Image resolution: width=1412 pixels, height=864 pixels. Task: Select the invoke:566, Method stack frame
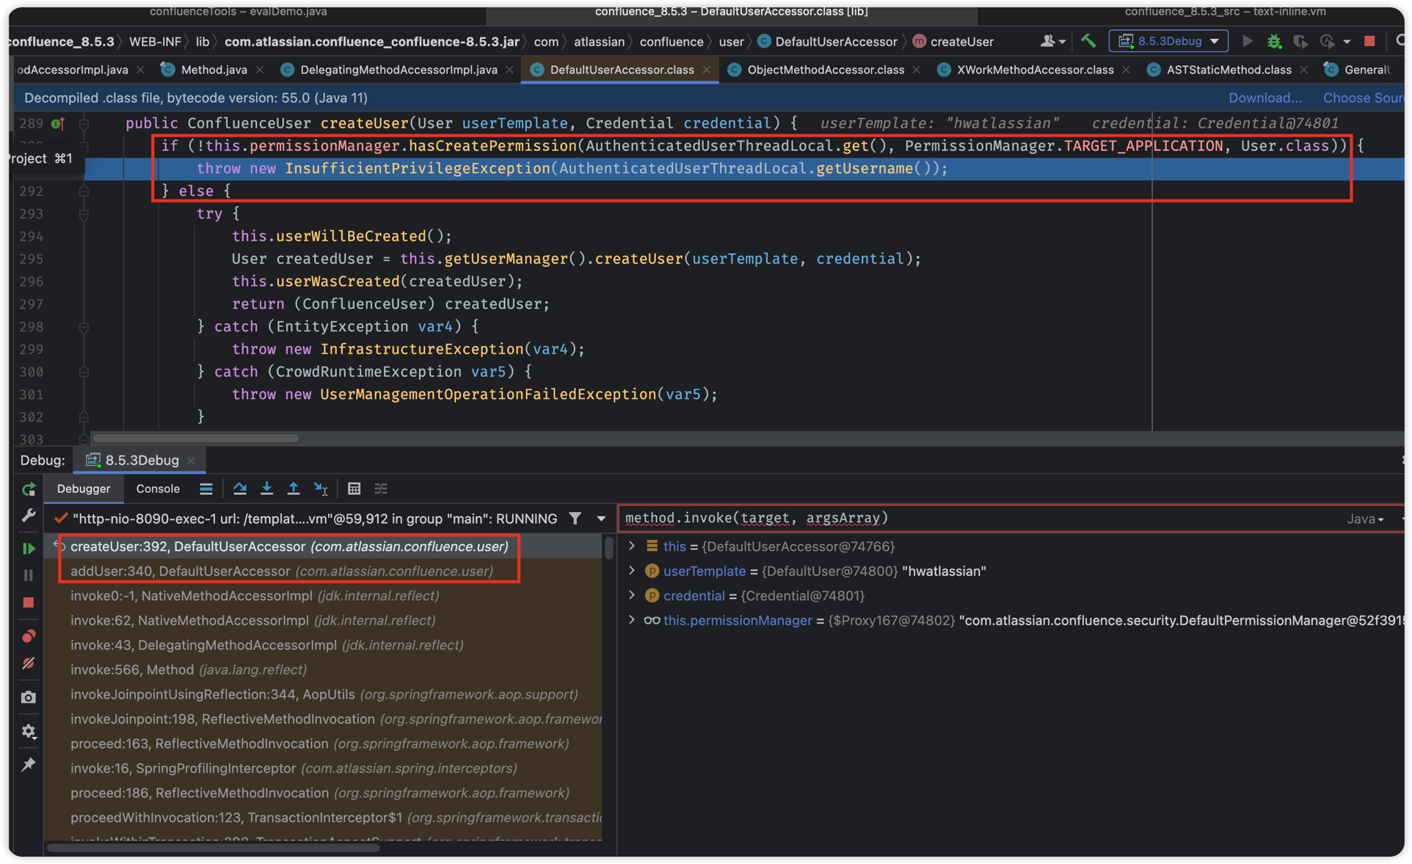pos(323,670)
